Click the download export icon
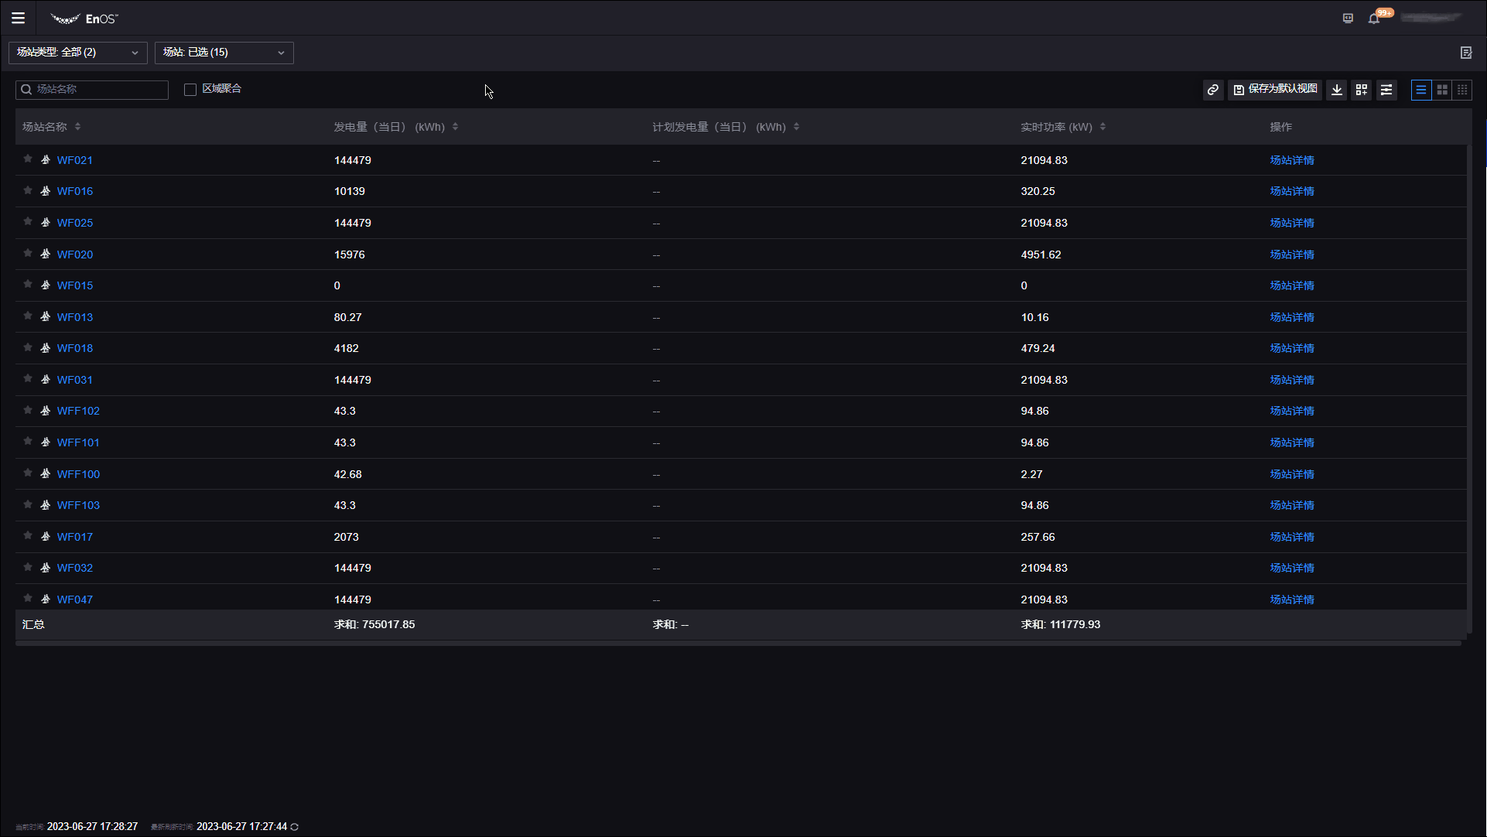 (x=1336, y=90)
